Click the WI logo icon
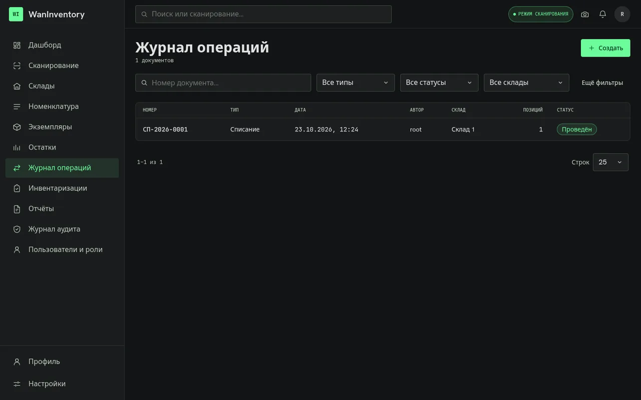641x400 pixels. point(16,14)
